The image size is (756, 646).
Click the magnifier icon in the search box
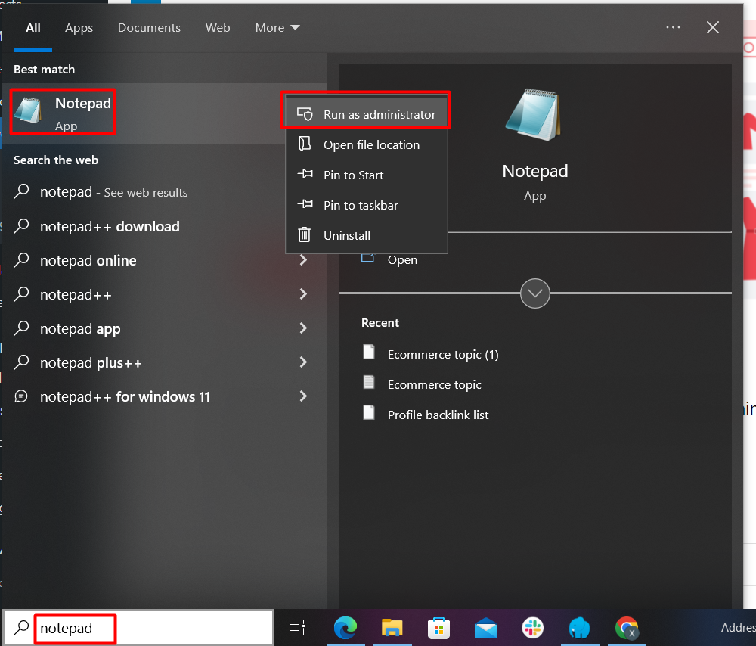[21, 627]
